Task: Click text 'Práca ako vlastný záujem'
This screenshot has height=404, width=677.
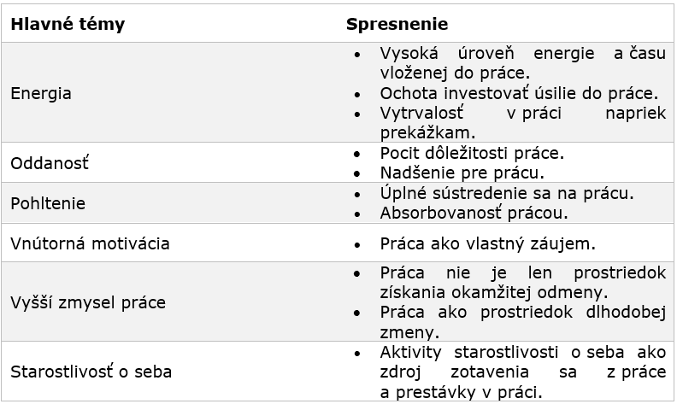Action: (487, 244)
